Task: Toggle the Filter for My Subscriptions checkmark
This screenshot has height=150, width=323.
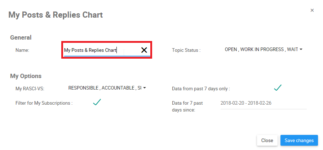Action: (x=97, y=102)
